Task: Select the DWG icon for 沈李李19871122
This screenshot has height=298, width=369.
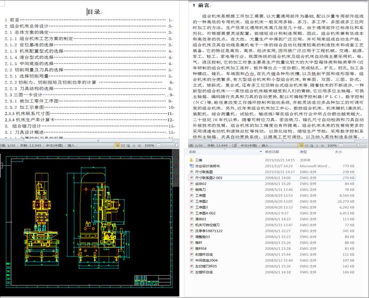Action: pos(191,231)
